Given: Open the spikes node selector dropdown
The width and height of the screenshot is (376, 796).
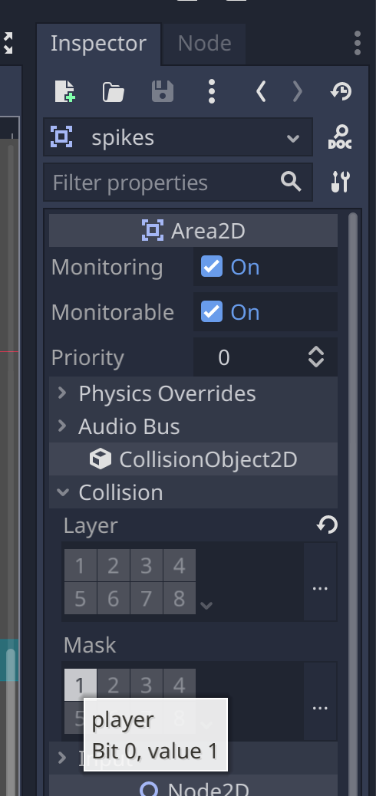Looking at the screenshot, I should pyautogui.click(x=178, y=137).
